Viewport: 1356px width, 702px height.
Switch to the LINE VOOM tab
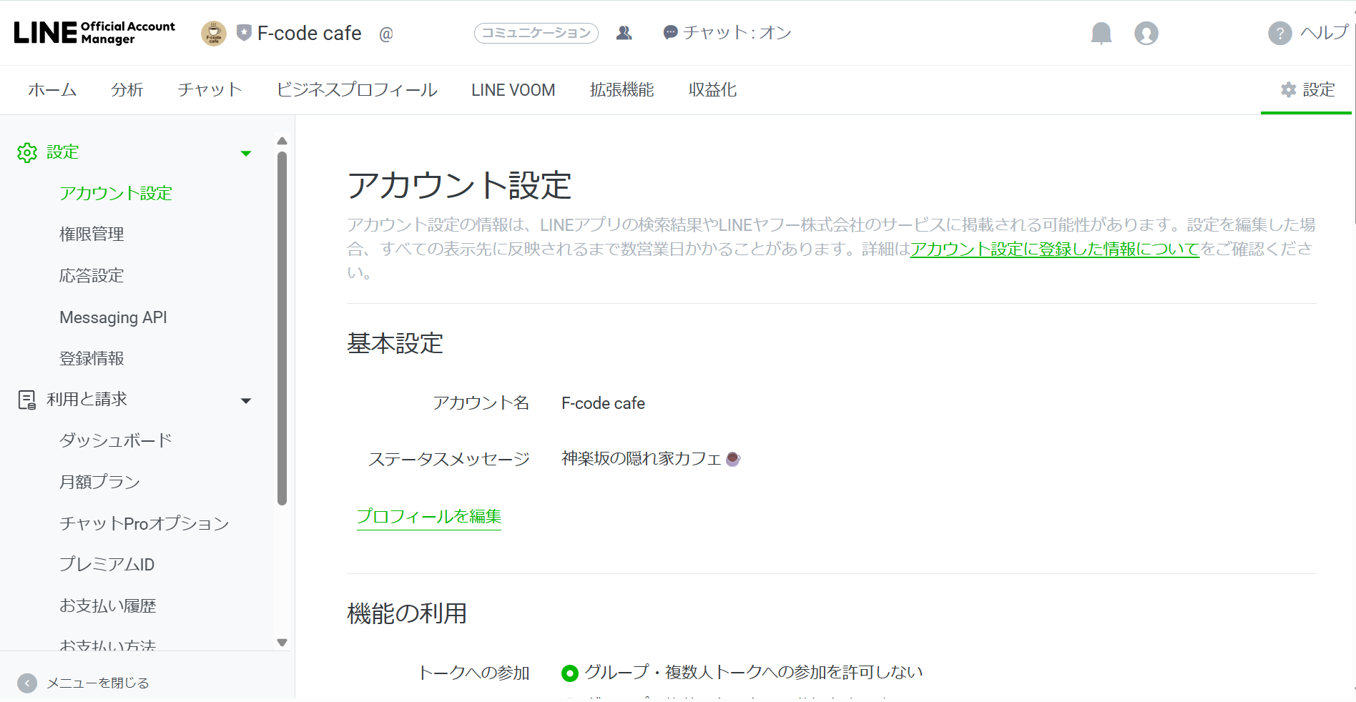(x=513, y=90)
